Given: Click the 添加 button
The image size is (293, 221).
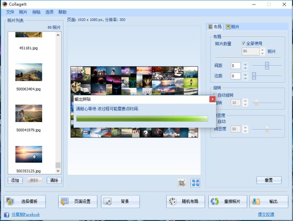Looking at the screenshot, I should 15,180.
